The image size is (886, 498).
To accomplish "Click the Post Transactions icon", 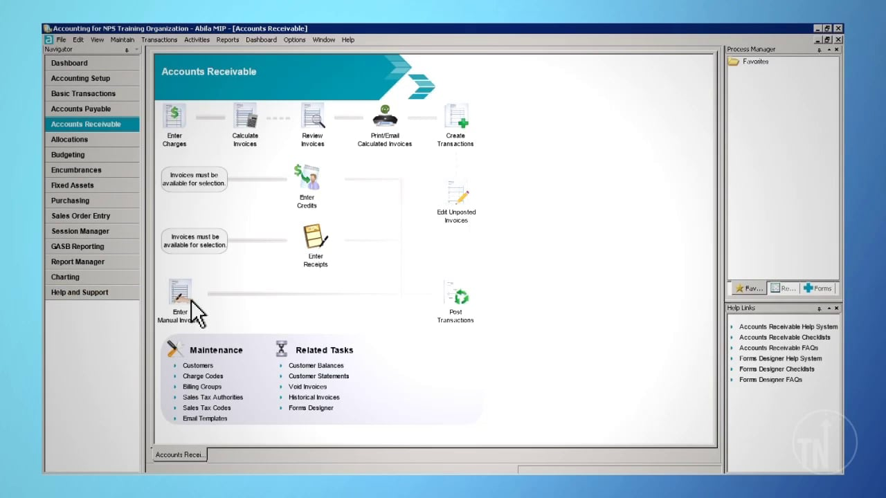I will (x=456, y=294).
